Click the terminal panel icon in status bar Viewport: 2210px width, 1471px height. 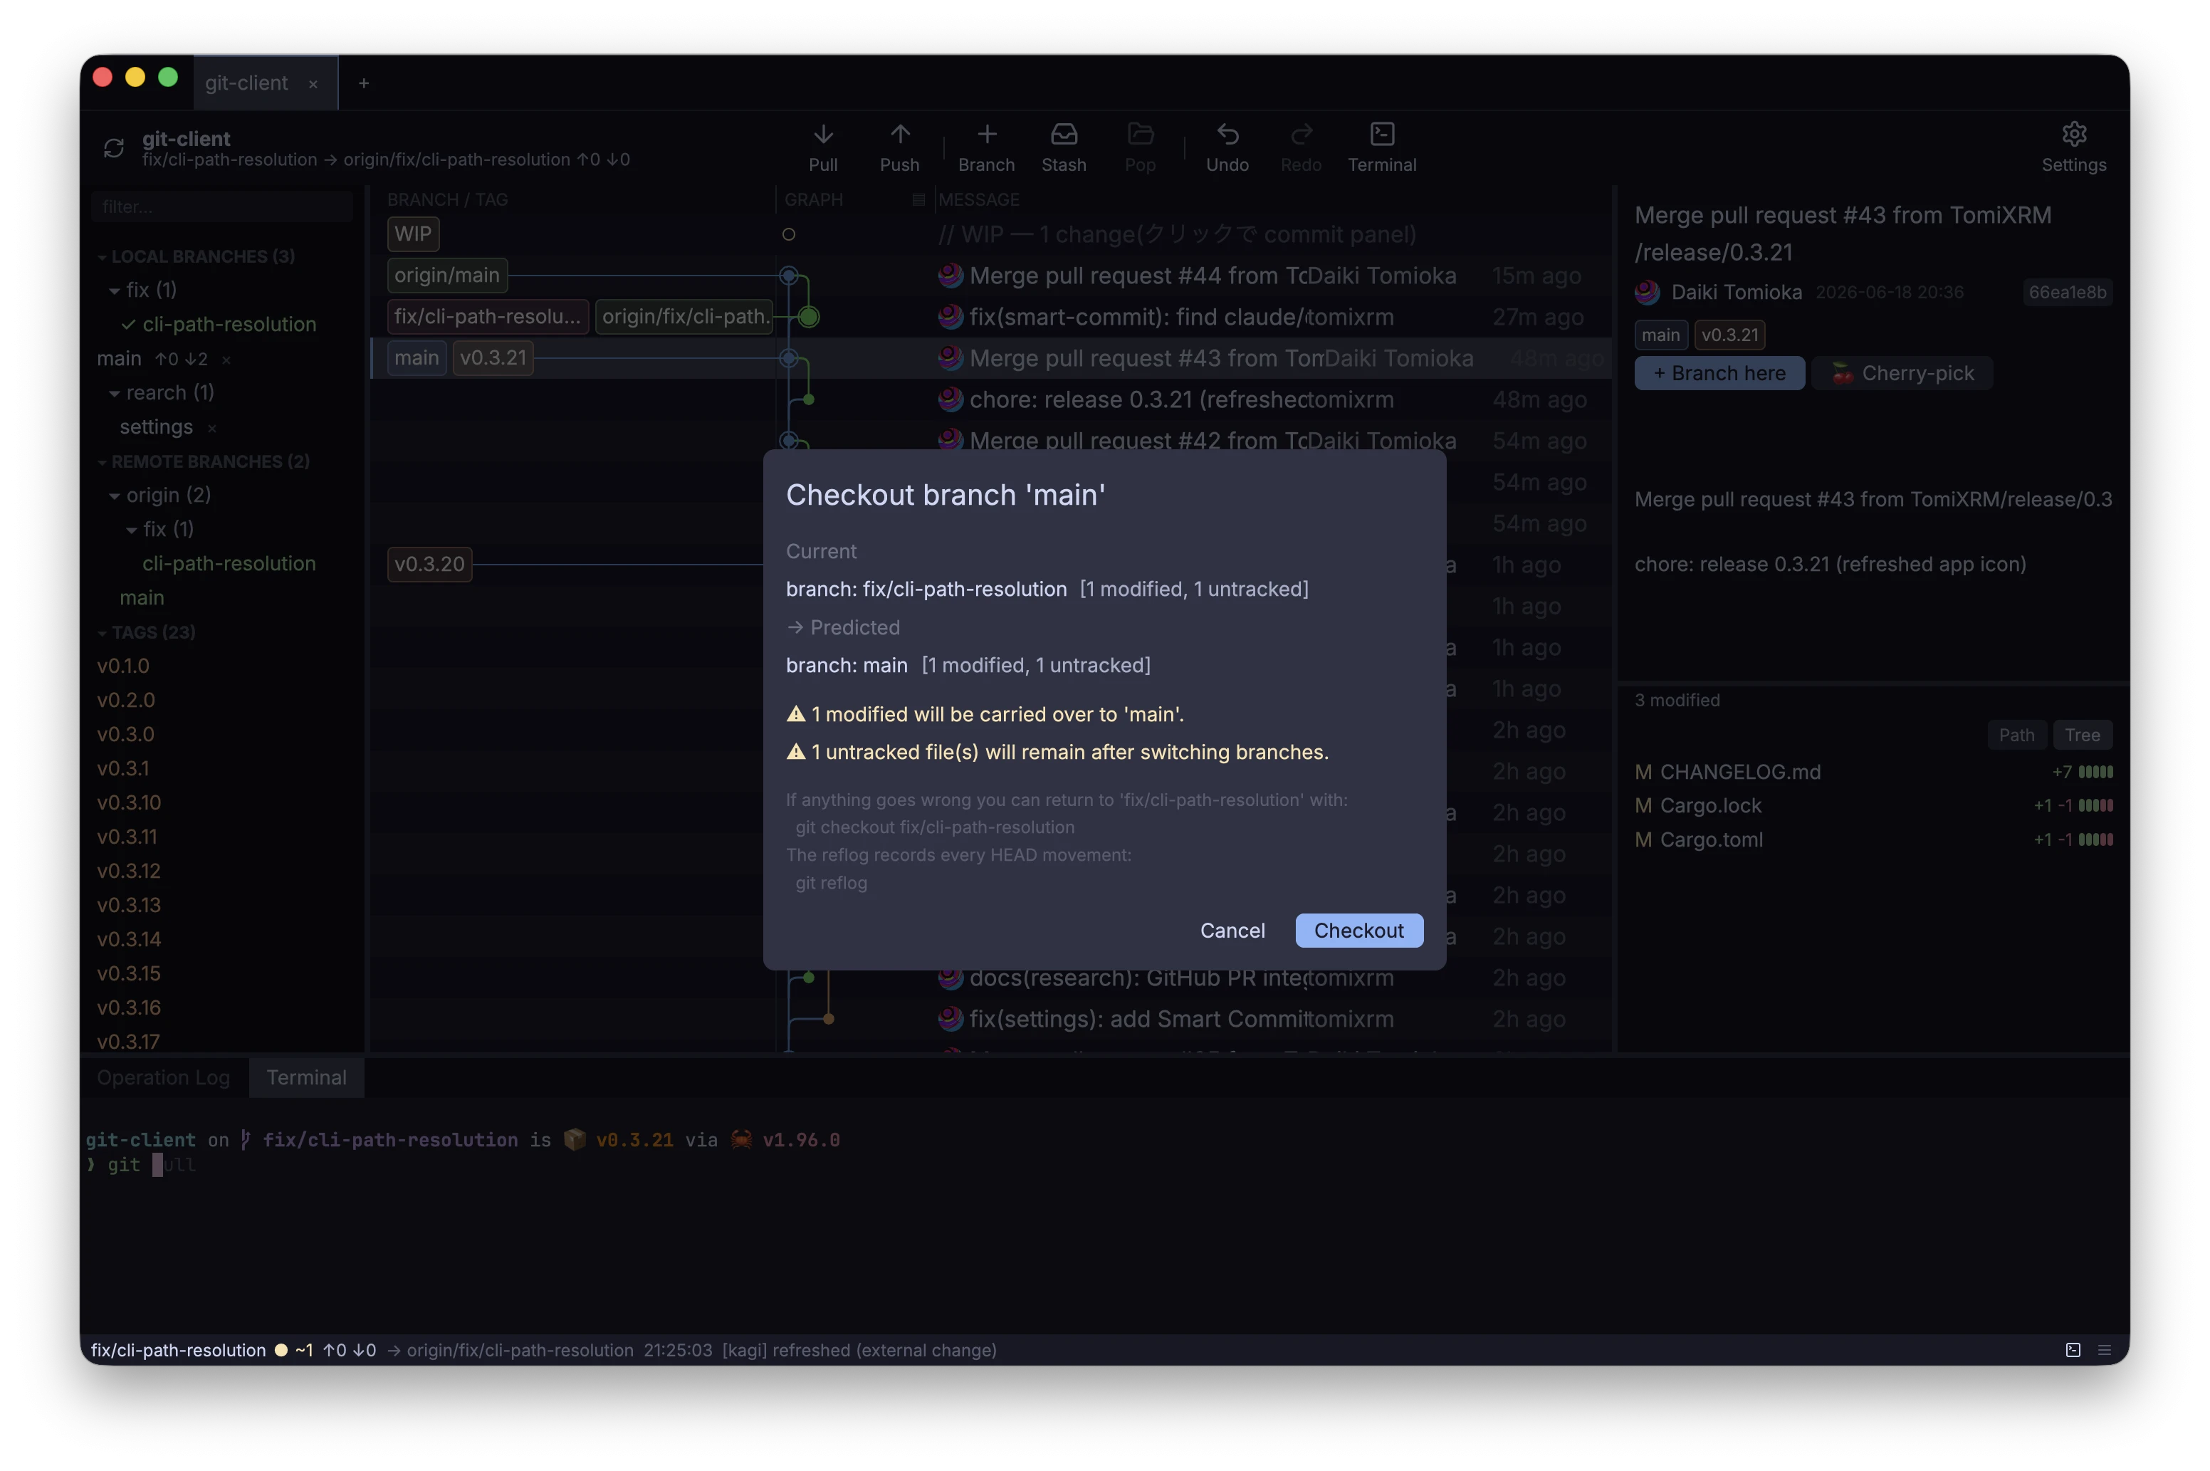[2072, 1349]
